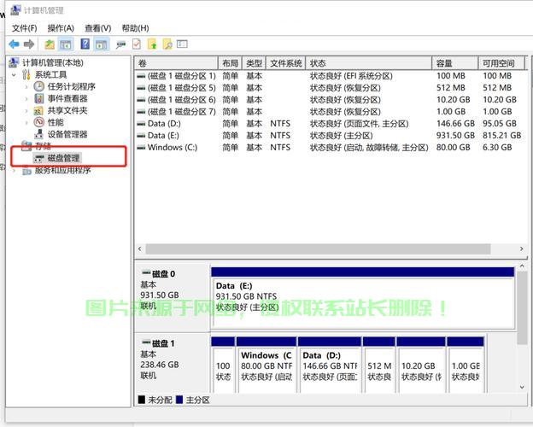Select the 100 MB EFI partition block
Image resolution: width=533 pixels, height=427 pixels.
click(x=223, y=365)
